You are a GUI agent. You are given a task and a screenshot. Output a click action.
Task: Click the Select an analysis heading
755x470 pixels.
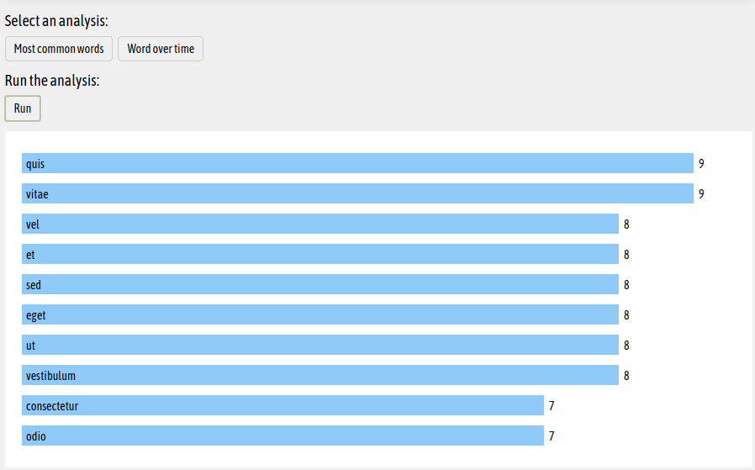pos(56,21)
